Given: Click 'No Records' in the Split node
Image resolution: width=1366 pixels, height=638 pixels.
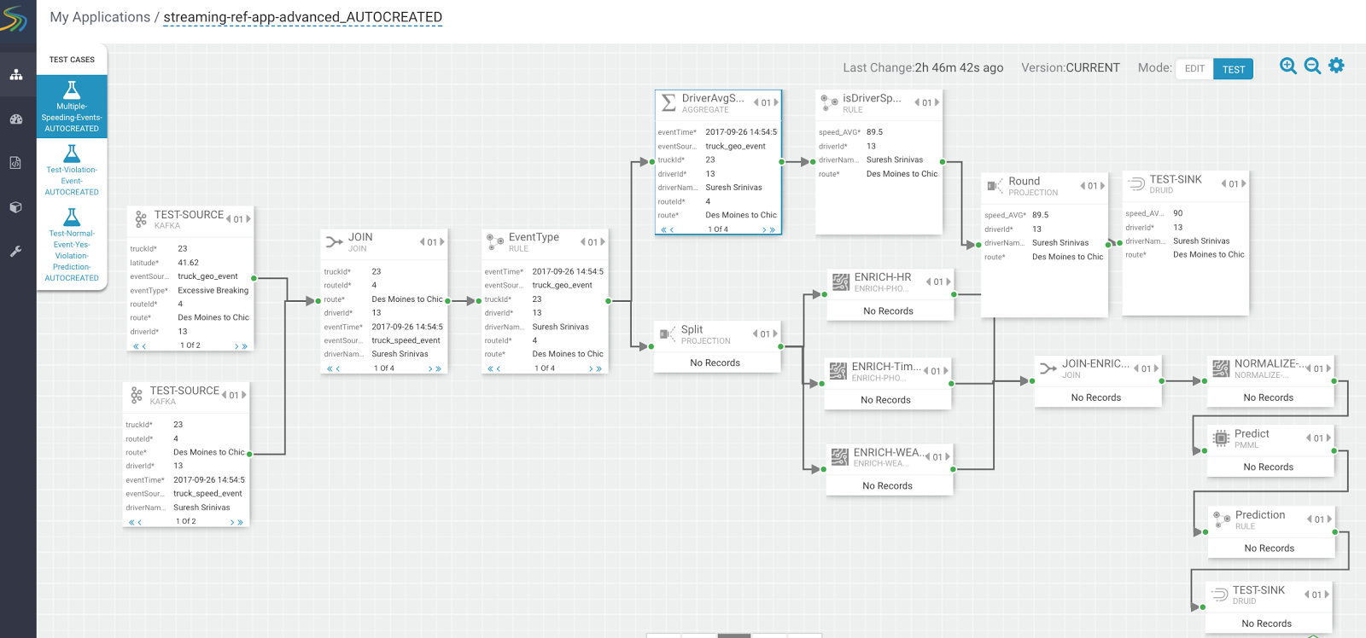Looking at the screenshot, I should [x=715, y=363].
